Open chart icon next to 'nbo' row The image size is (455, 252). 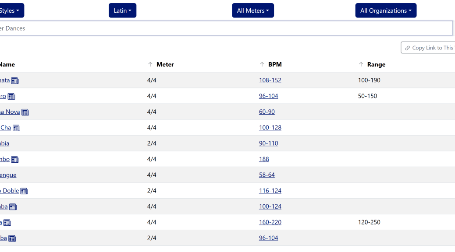(x=15, y=160)
